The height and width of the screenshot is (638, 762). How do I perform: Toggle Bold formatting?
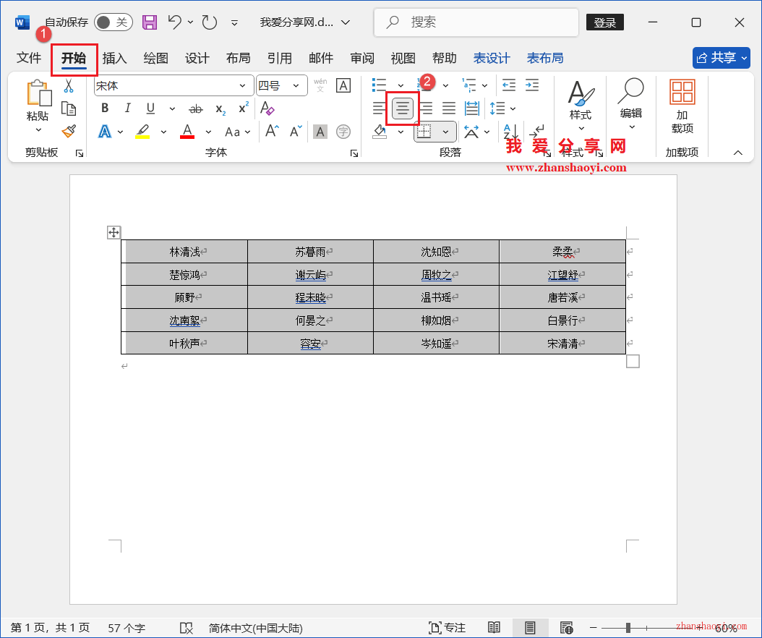(x=105, y=109)
